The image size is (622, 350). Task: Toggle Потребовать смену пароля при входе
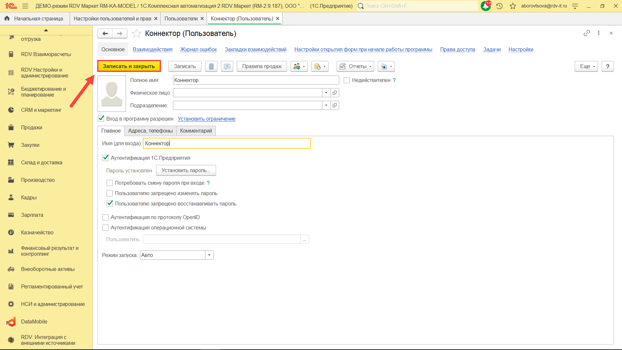110,183
